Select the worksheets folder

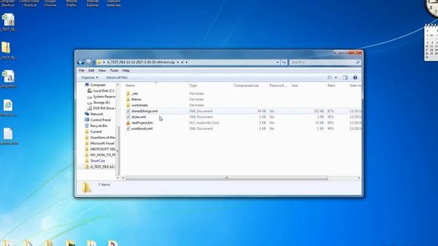(x=140, y=105)
